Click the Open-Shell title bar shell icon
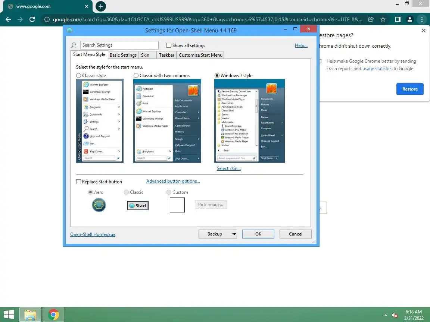The width and height of the screenshot is (430, 322). tap(70, 30)
